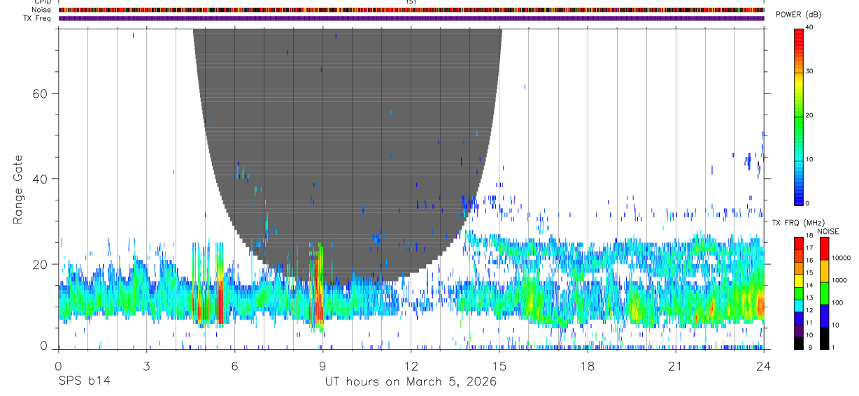Click the TX FRQ (MHz) color scale bar
The width and height of the screenshot is (859, 396).
tap(799, 293)
